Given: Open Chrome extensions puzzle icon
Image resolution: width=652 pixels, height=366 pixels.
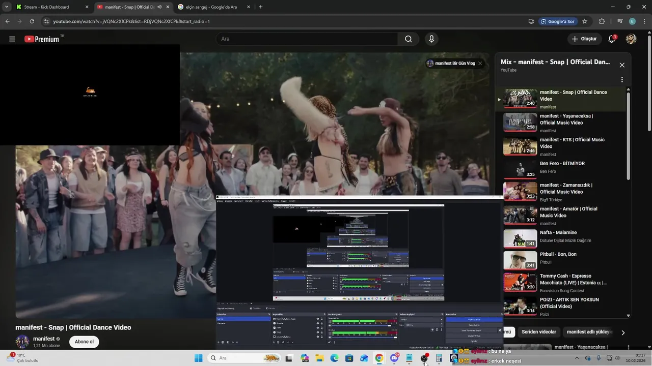Looking at the screenshot, I should tap(602, 21).
